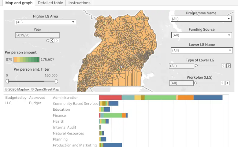Click the 'Internal Audit' row label

point(64,127)
